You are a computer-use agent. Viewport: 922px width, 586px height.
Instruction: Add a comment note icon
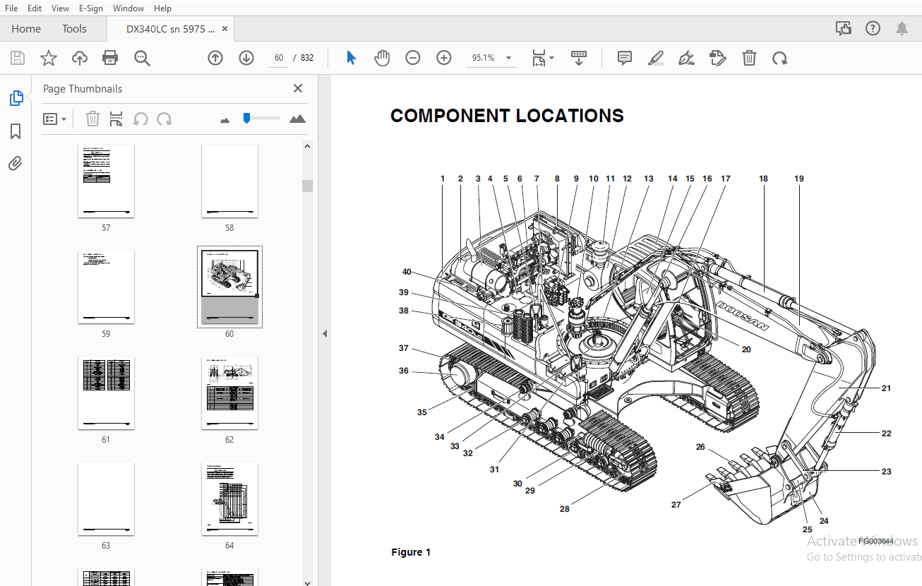pos(625,58)
